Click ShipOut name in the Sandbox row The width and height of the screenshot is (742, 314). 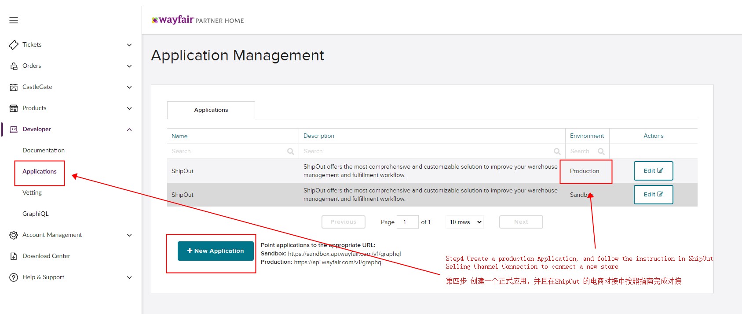(183, 195)
